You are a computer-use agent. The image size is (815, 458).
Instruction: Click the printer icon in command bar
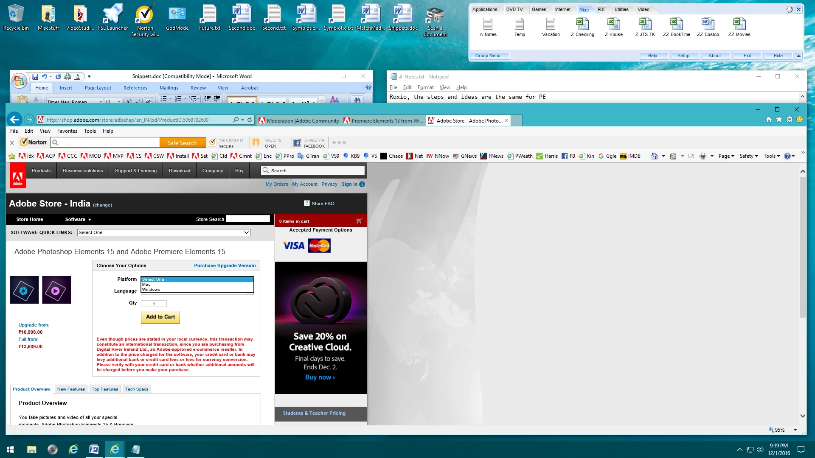(703, 156)
